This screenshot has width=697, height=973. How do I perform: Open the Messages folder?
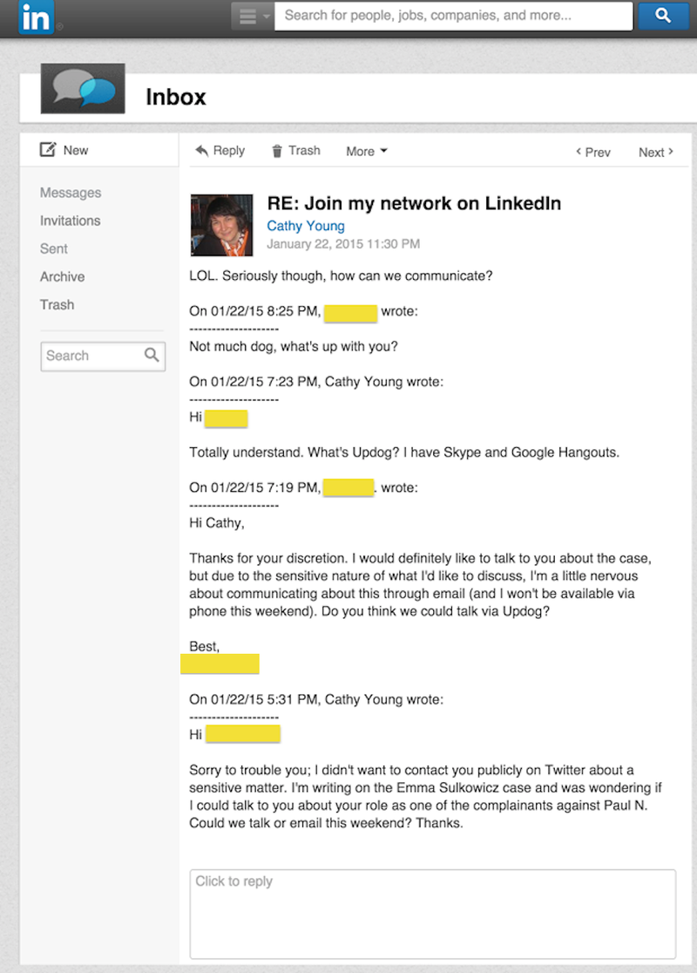point(71,193)
